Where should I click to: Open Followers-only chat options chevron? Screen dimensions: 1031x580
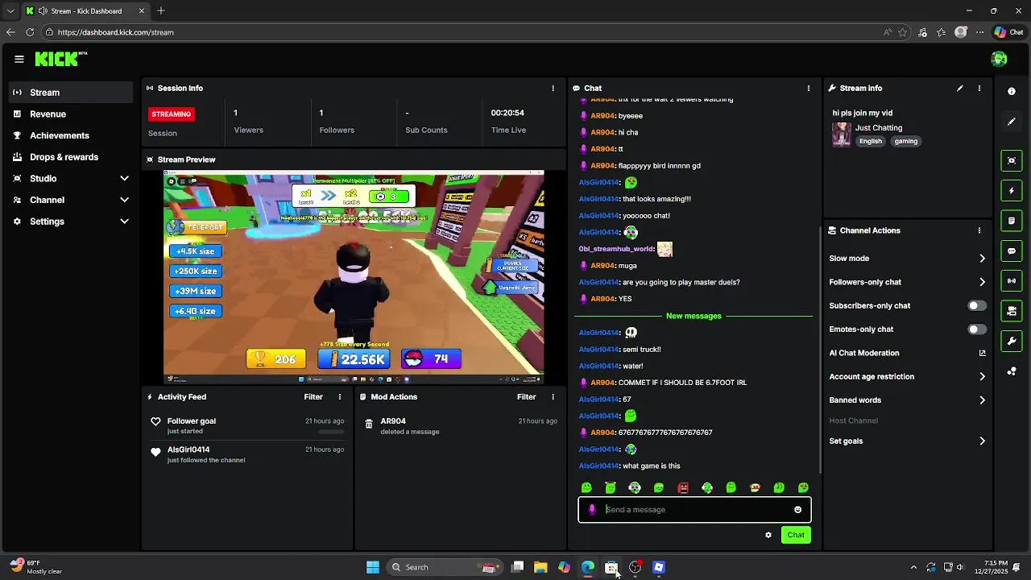(x=982, y=282)
